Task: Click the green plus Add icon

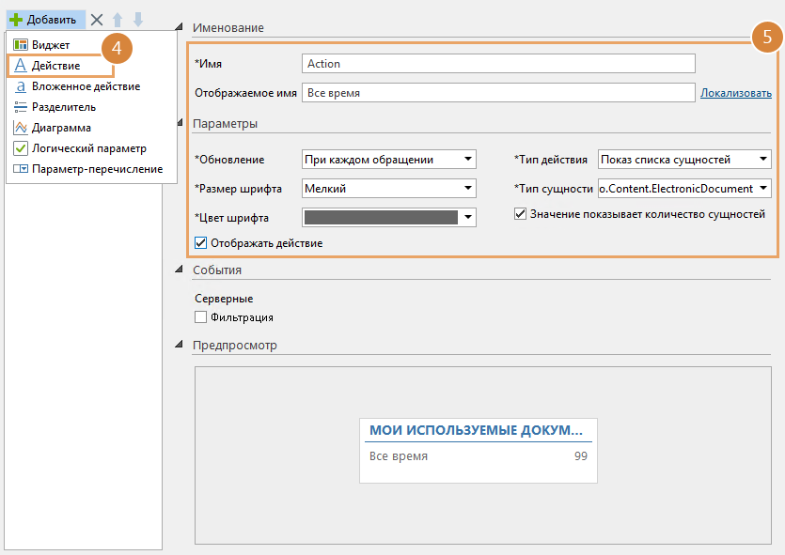Action: tap(15, 19)
